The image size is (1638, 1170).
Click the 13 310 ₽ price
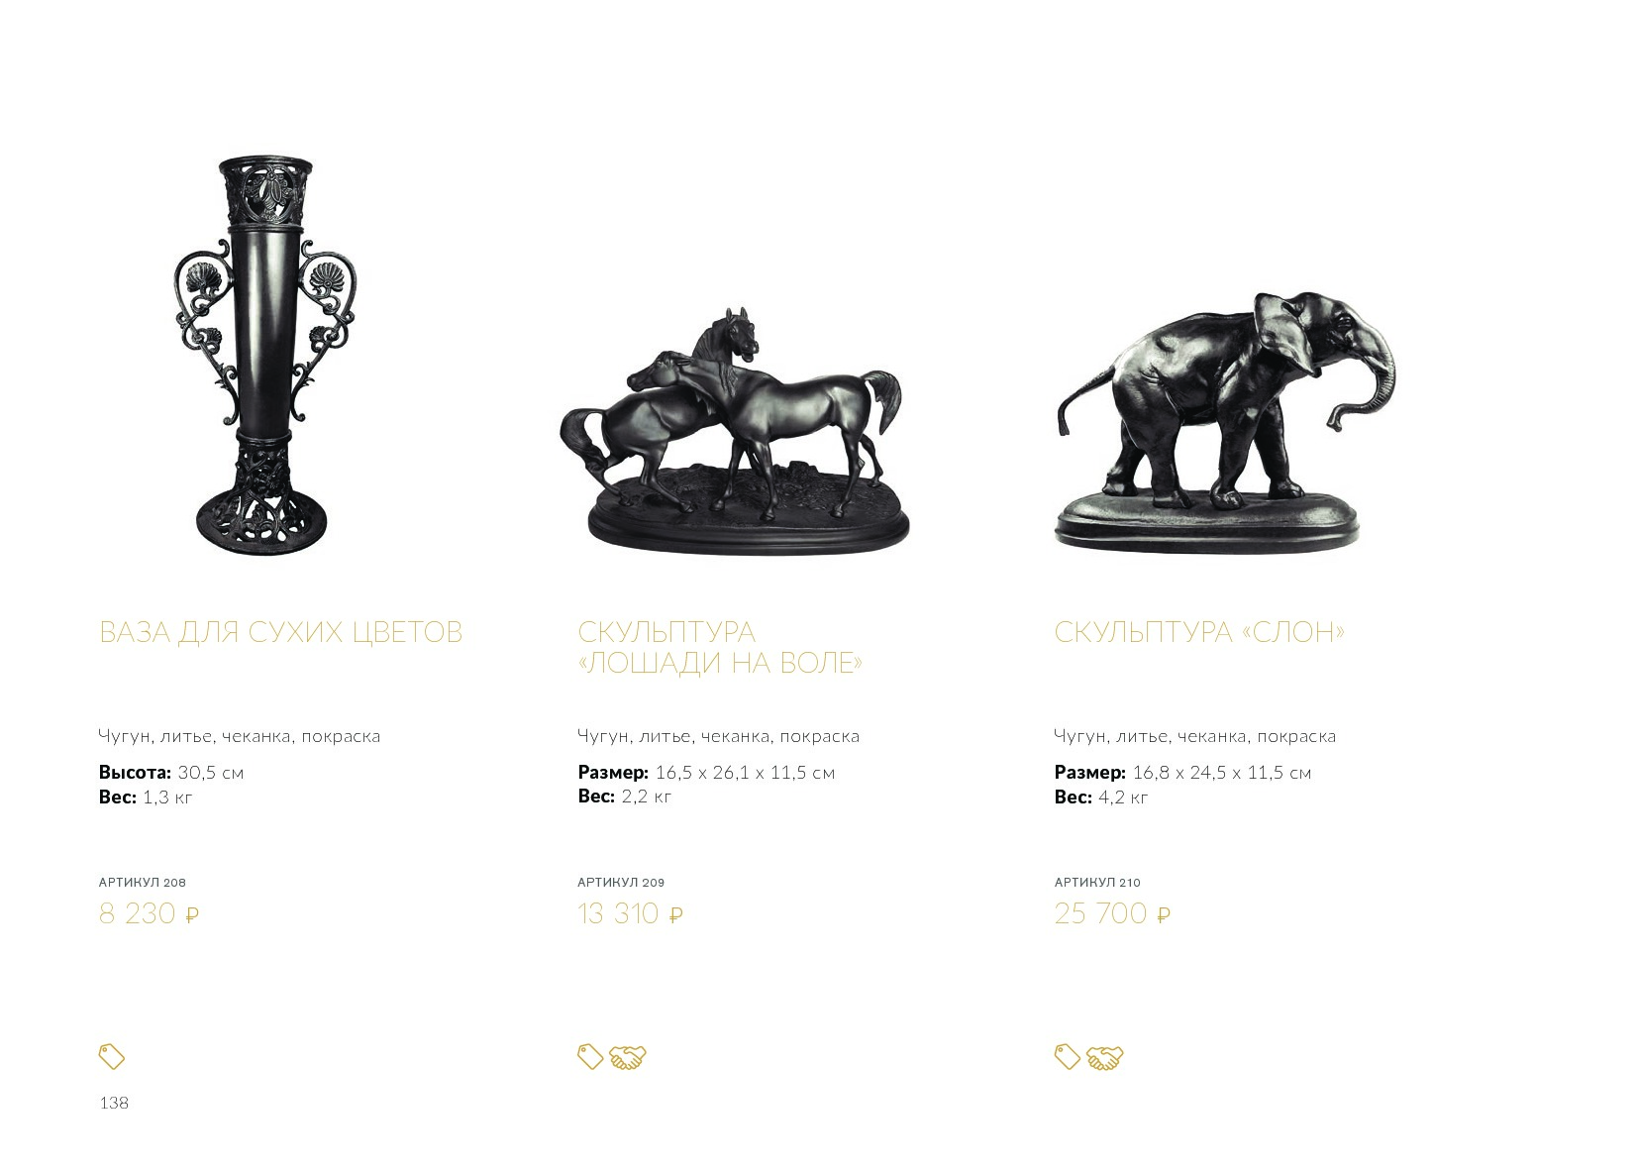[x=631, y=913]
